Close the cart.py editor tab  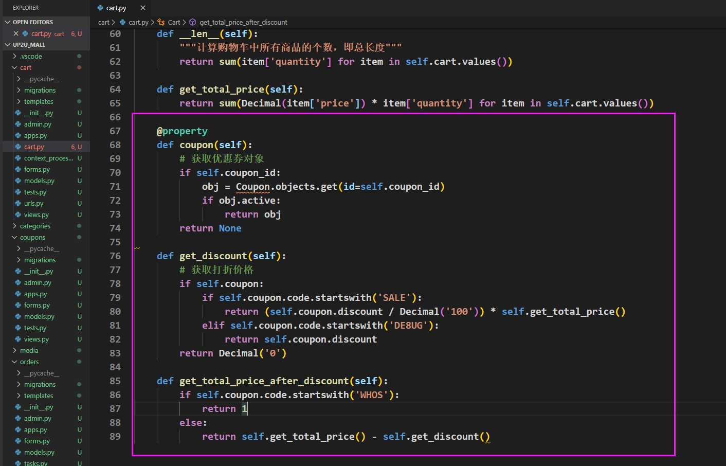point(143,8)
